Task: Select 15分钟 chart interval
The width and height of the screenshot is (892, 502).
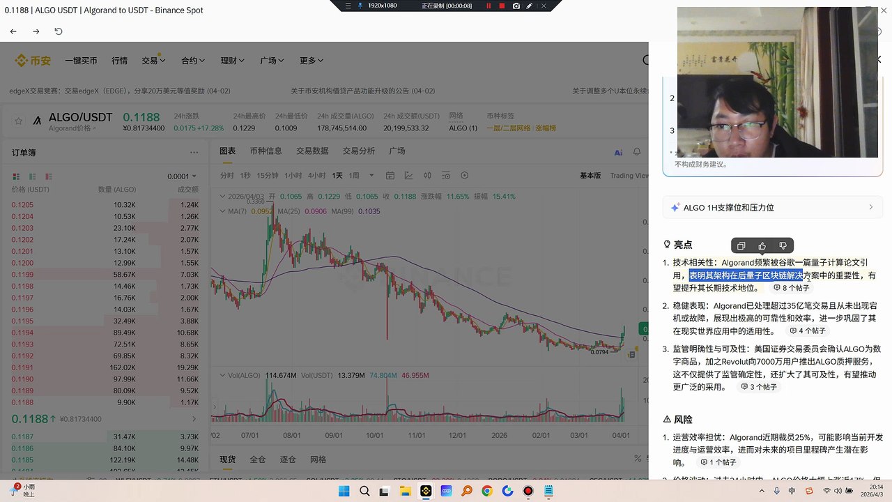Action: click(x=268, y=176)
